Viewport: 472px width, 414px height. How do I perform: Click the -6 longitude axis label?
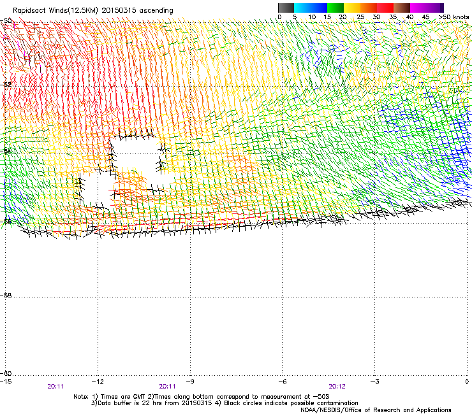click(283, 382)
